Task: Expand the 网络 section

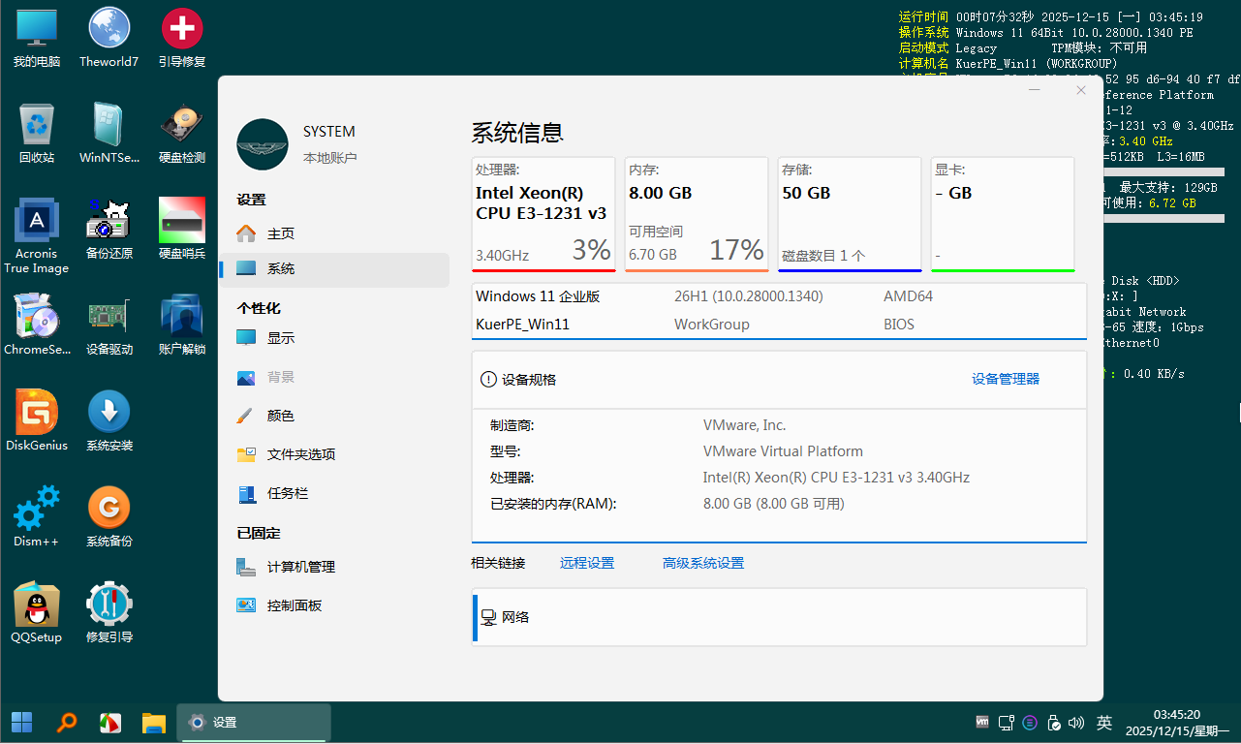Action: 778,617
